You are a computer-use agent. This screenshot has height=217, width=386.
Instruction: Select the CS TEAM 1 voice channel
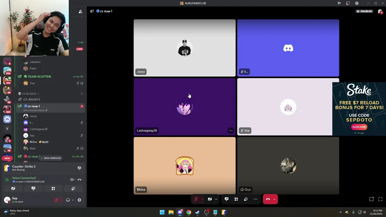click(x=50, y=108)
